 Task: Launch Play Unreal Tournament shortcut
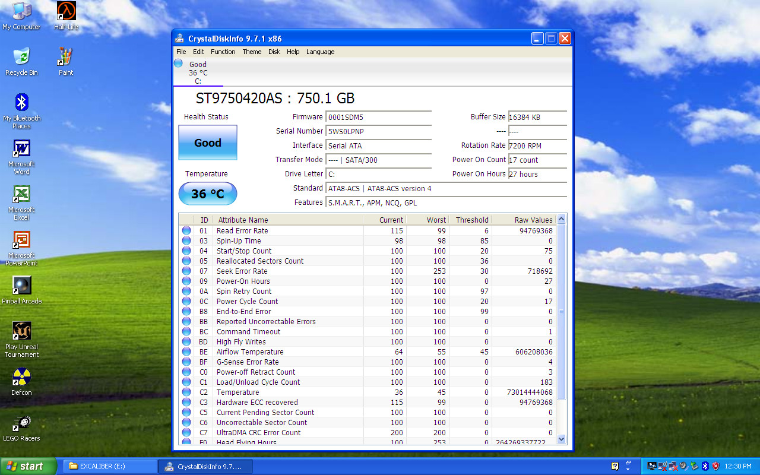click(21, 340)
